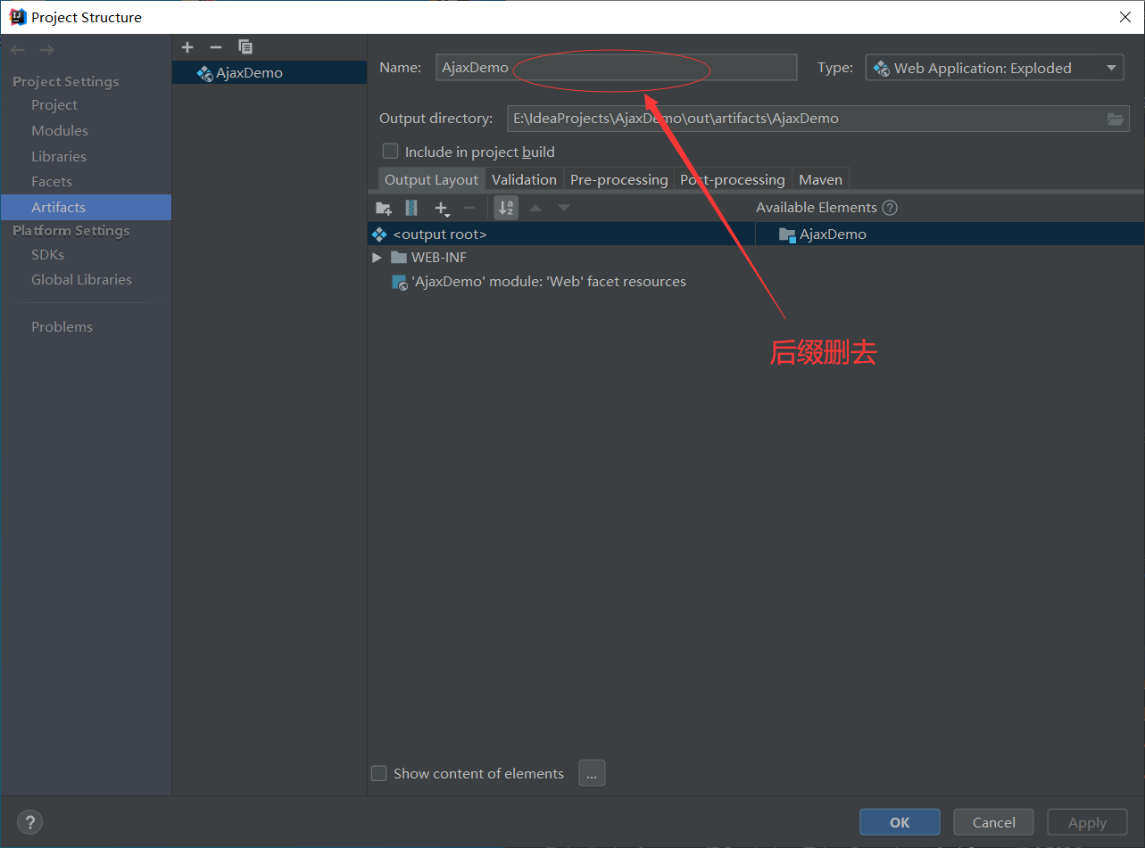
Task: Navigate back with left arrow
Action: pos(18,50)
